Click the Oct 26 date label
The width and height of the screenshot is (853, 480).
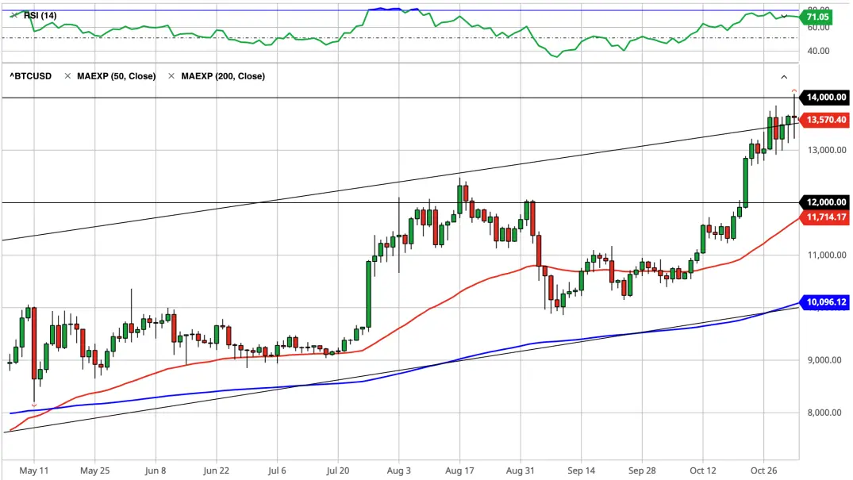[x=764, y=470]
